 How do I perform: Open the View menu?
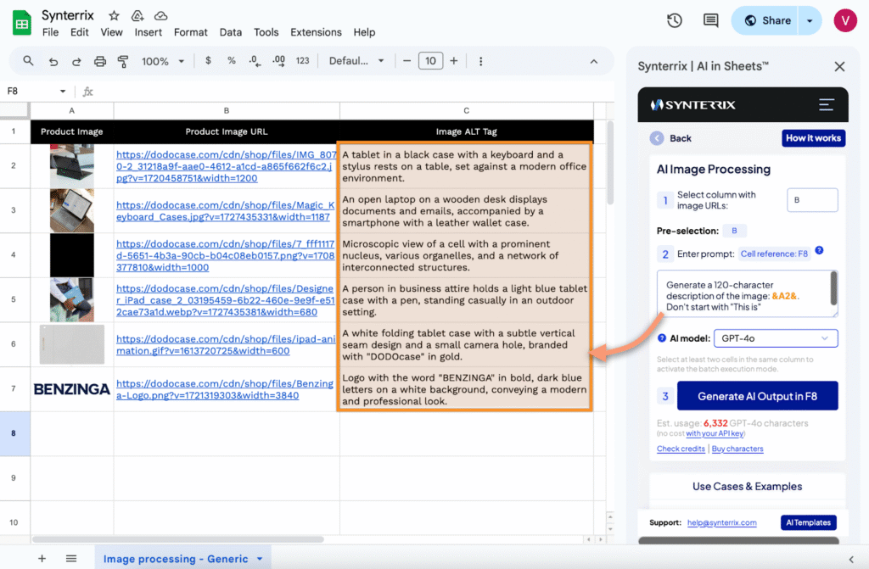[111, 32]
